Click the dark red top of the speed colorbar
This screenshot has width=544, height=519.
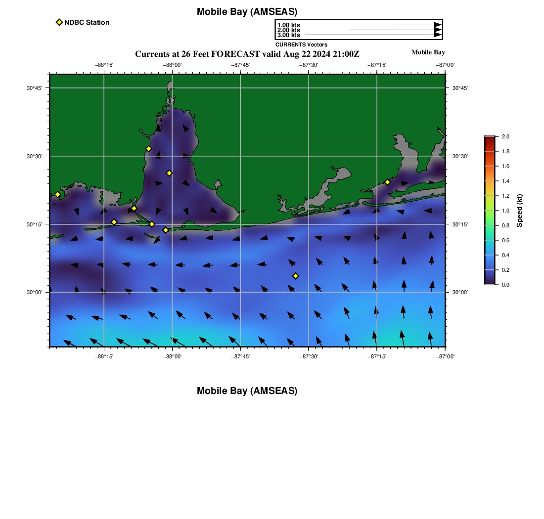[x=489, y=140]
